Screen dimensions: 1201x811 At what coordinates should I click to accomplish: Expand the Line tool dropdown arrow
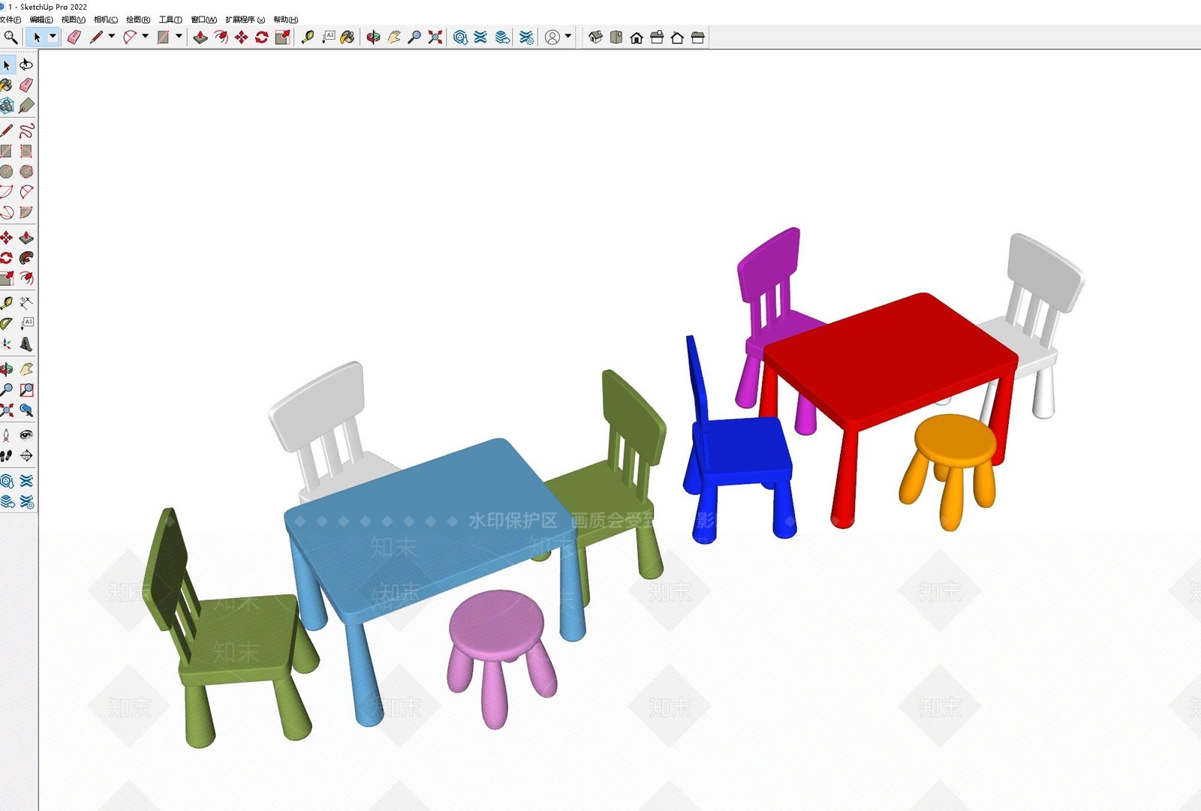112,36
